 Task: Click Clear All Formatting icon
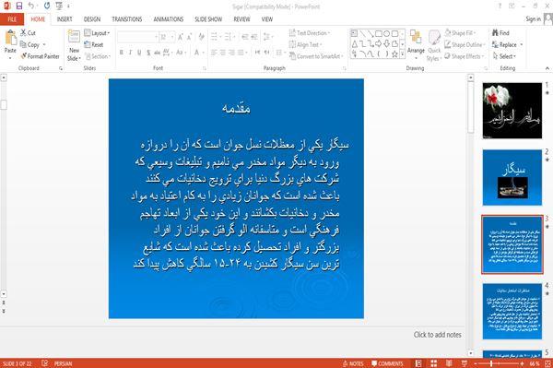click(x=201, y=37)
